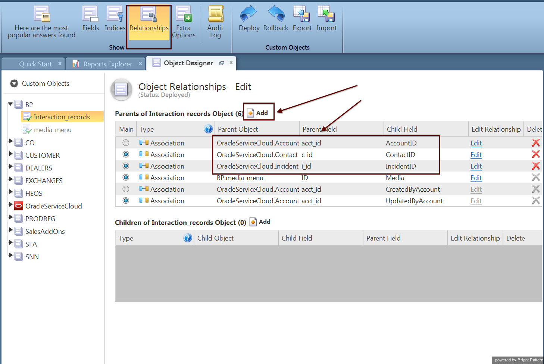544x364 pixels.
Task: Click Add icon for Parents relationships
Action: point(250,113)
